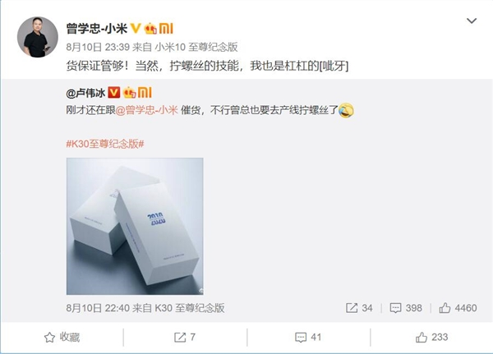This screenshot has height=354, width=493.
Task: Click the original post repost icon with 34
Action: pos(359,308)
